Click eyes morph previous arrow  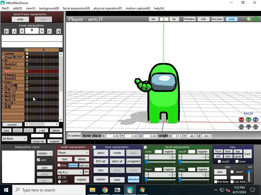pos(147,157)
